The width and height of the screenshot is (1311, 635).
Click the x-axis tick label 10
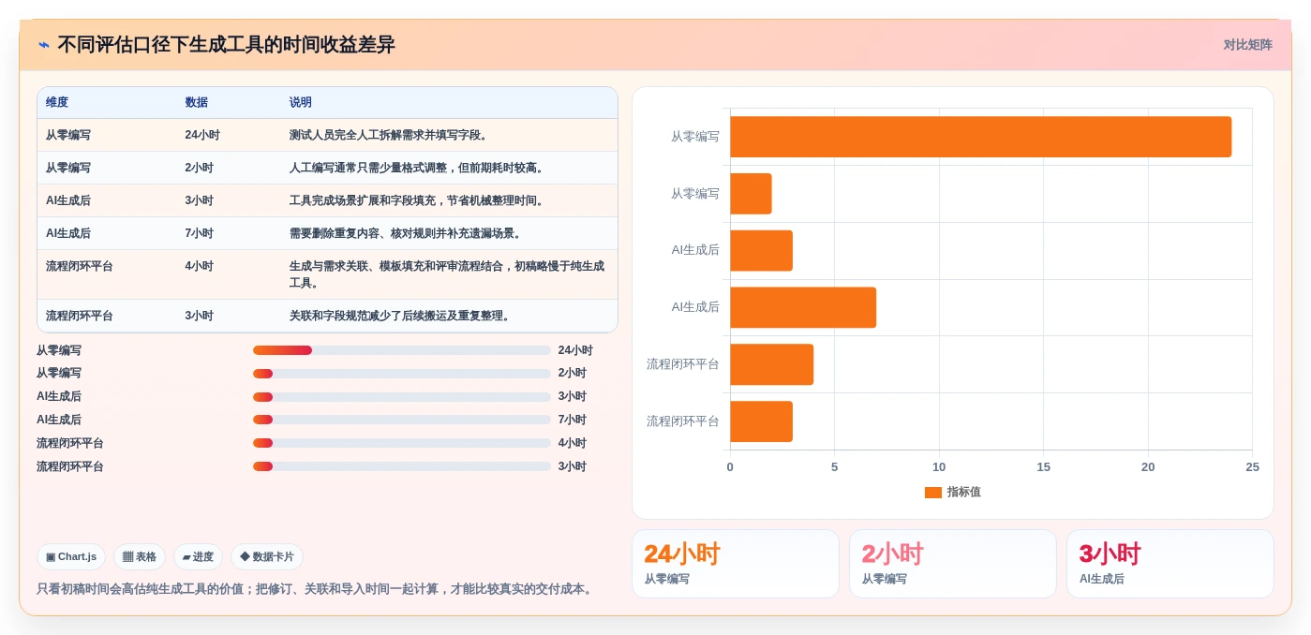(939, 467)
